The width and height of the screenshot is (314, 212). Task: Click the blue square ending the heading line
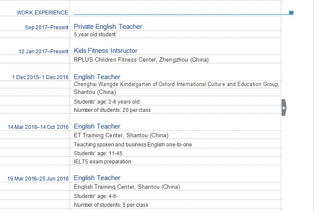[x=291, y=13]
